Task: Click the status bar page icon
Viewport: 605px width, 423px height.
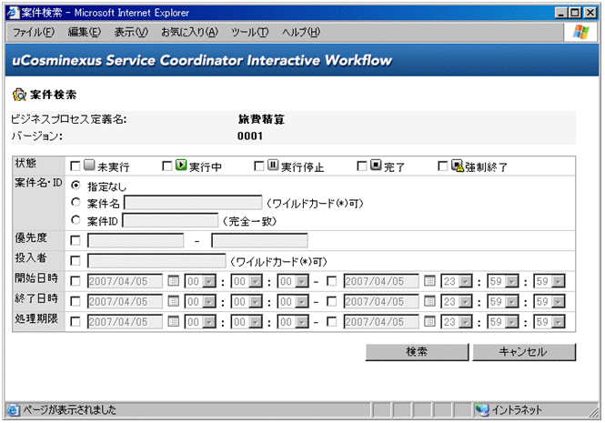Action: 13,410
